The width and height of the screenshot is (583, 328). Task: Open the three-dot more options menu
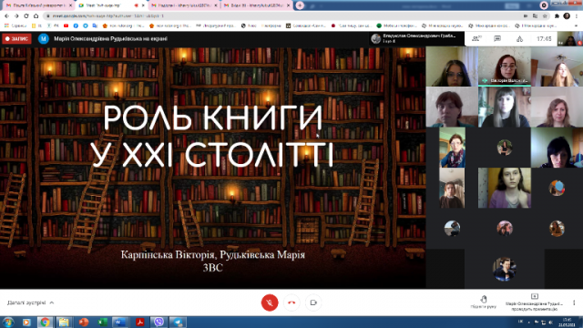pos(574,302)
